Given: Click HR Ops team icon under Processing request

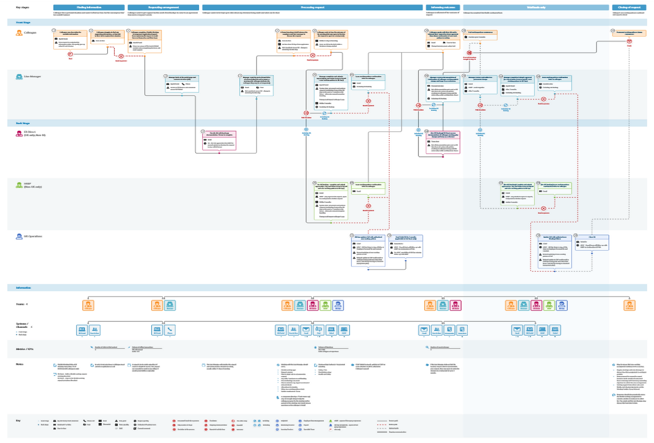Looking at the screenshot, I should [338, 305].
